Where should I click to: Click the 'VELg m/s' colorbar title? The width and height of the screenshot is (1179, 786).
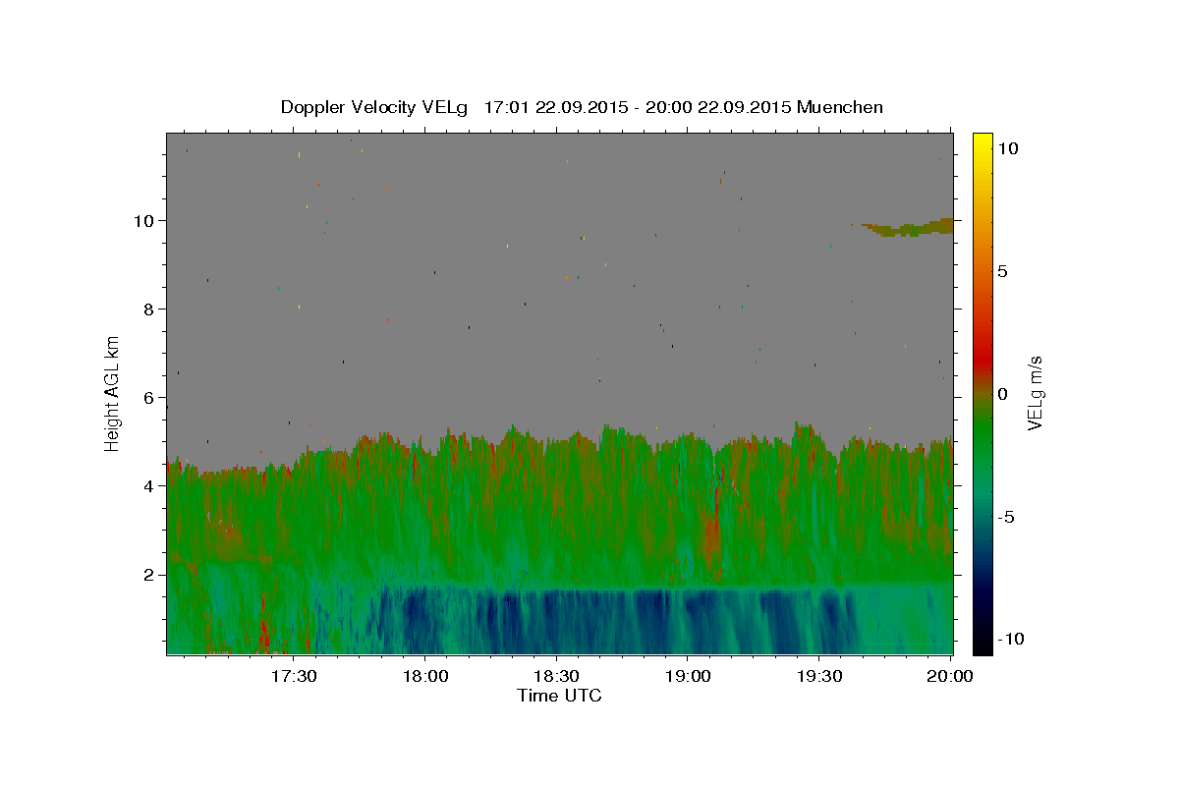coord(1035,393)
